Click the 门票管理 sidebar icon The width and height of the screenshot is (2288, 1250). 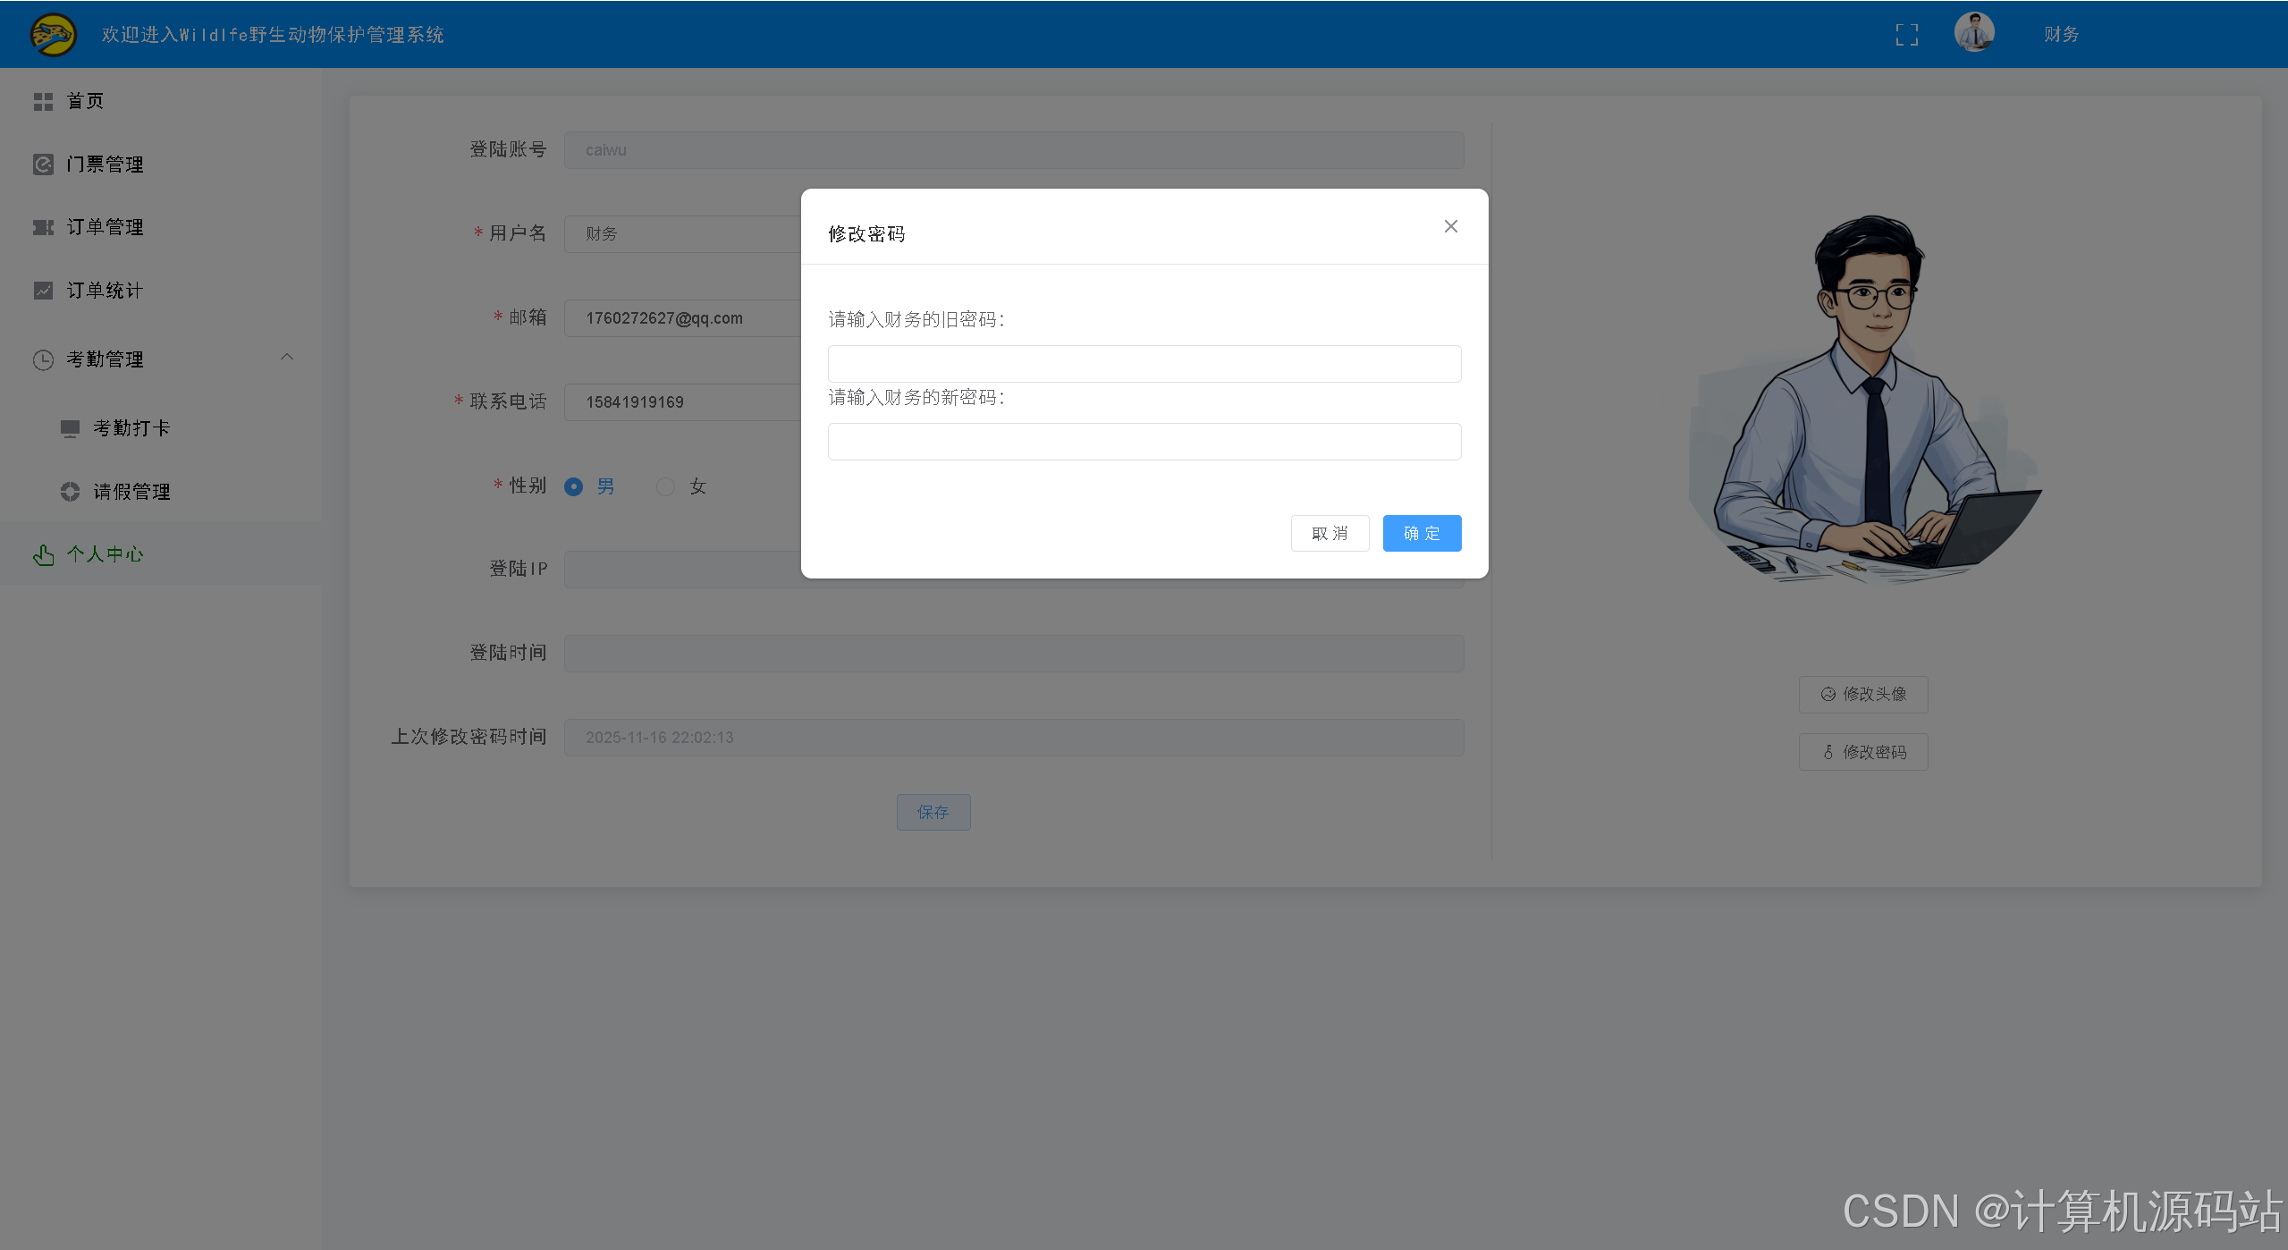[x=43, y=165]
